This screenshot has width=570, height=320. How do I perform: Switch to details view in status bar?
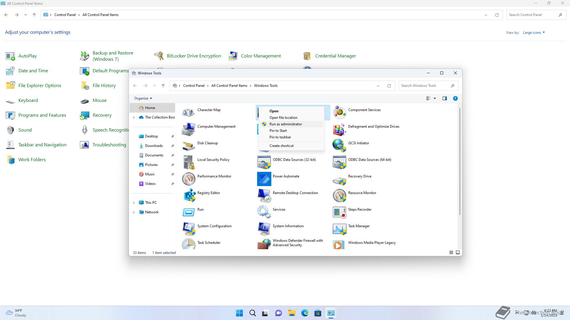(451, 252)
